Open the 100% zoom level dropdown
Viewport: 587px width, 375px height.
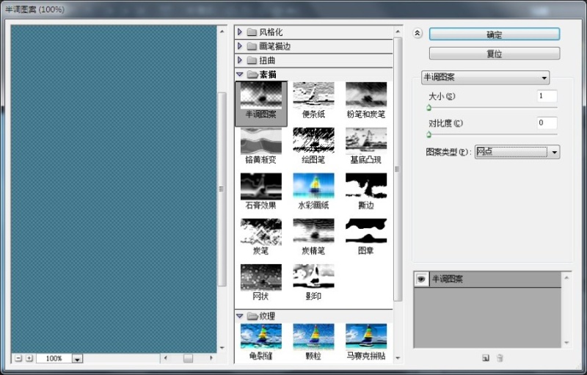pos(77,359)
